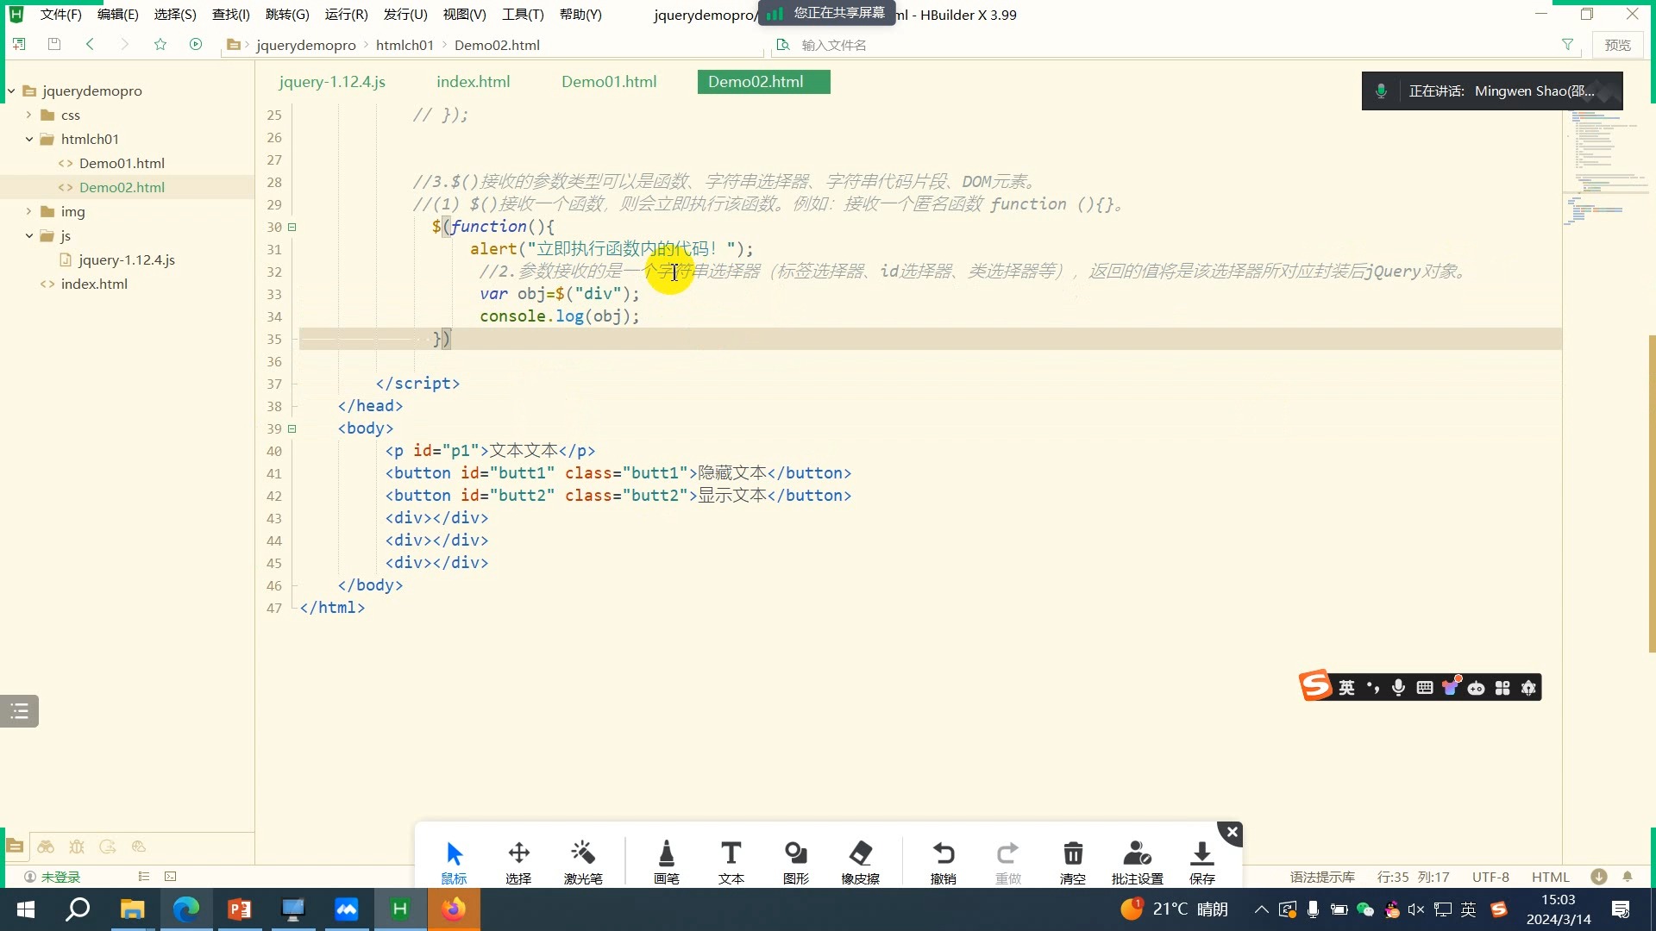Select the 橡皮擦 eraser tool
The height and width of the screenshot is (931, 1656).
(x=860, y=862)
